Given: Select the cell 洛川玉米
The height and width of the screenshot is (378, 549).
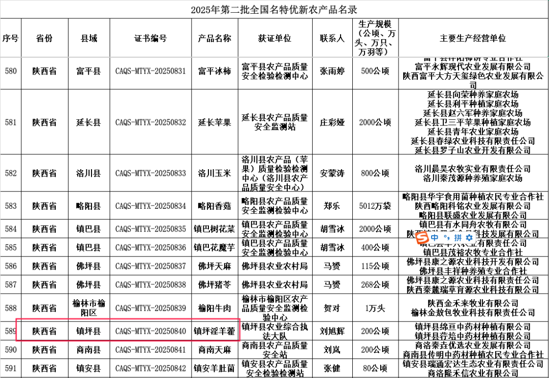Looking at the screenshot, I should click(215, 173).
